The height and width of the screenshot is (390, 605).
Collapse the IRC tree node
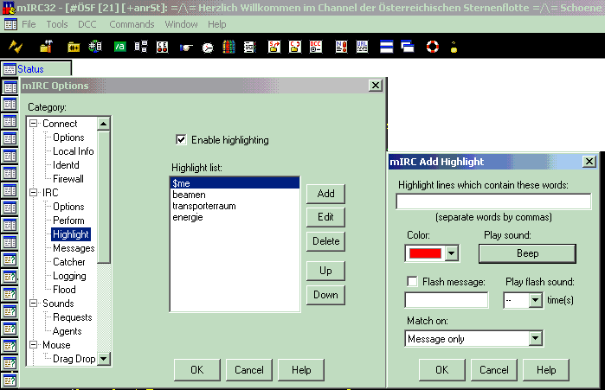tap(34, 192)
